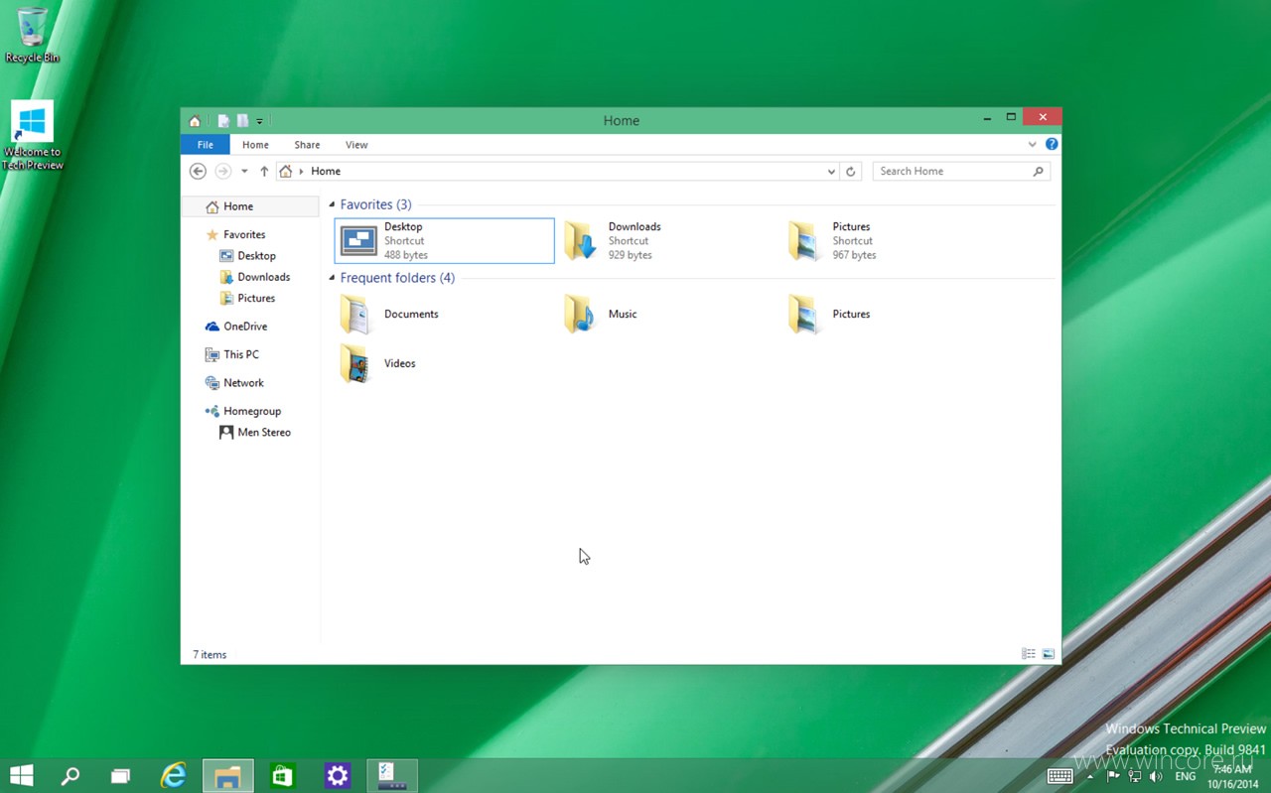Screen dimensions: 1271x793
Task: Select the Music folder icon
Action: (581, 314)
